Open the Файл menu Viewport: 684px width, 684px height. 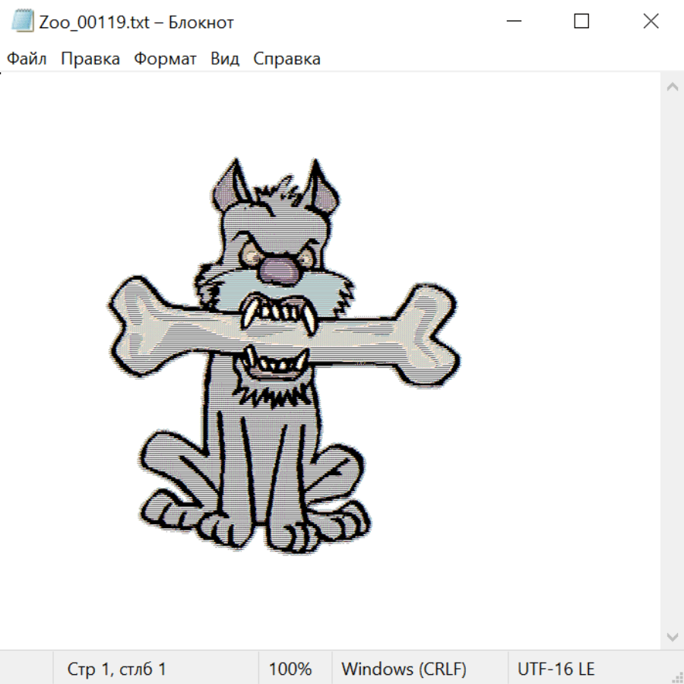(27, 59)
